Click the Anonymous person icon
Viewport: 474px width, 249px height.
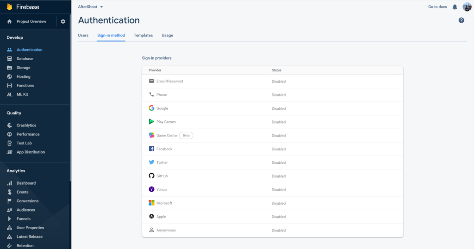click(x=151, y=230)
